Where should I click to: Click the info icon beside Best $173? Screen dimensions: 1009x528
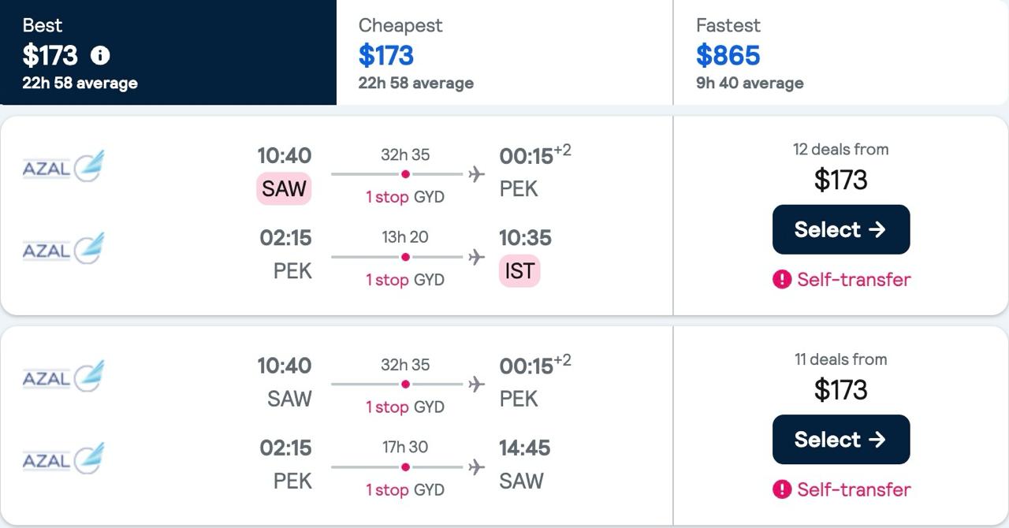pyautogui.click(x=100, y=55)
